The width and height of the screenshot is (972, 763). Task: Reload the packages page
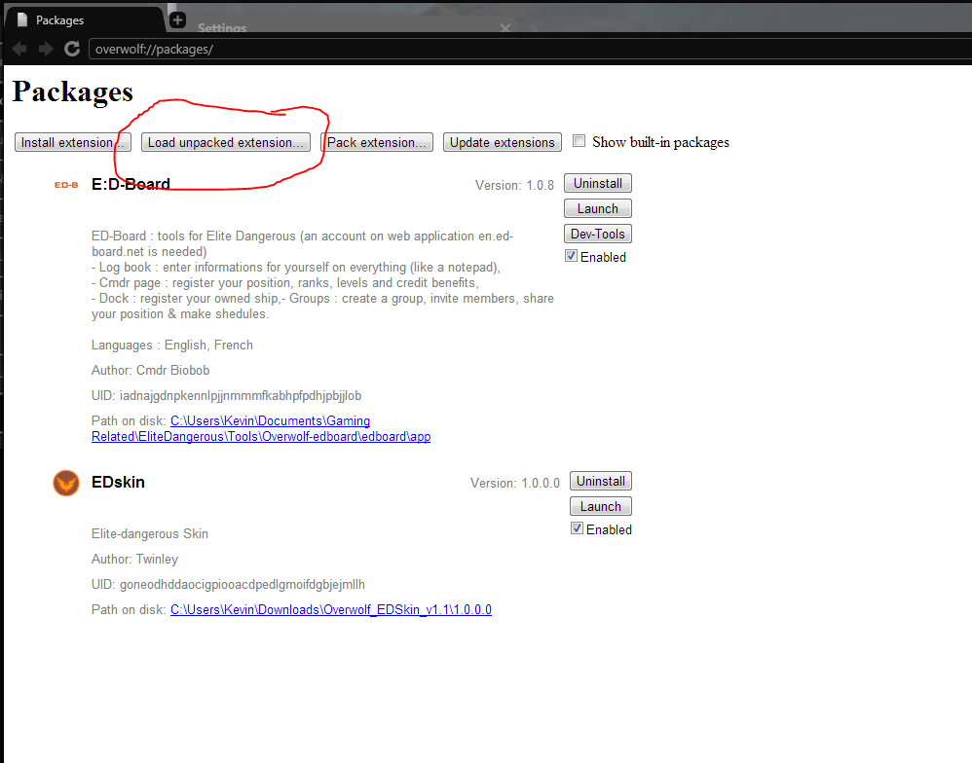click(x=72, y=49)
